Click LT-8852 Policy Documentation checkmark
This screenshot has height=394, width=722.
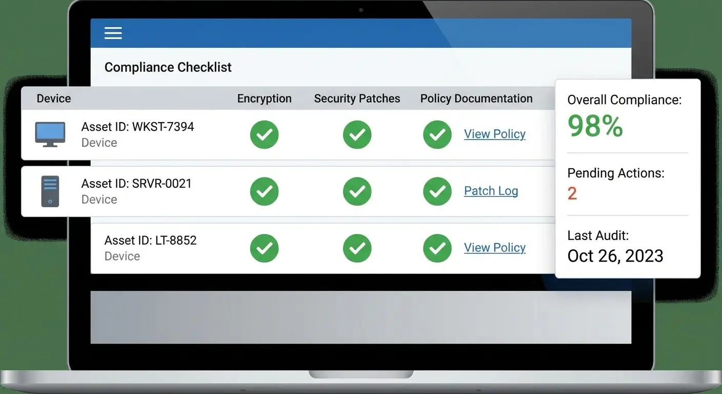click(x=437, y=248)
